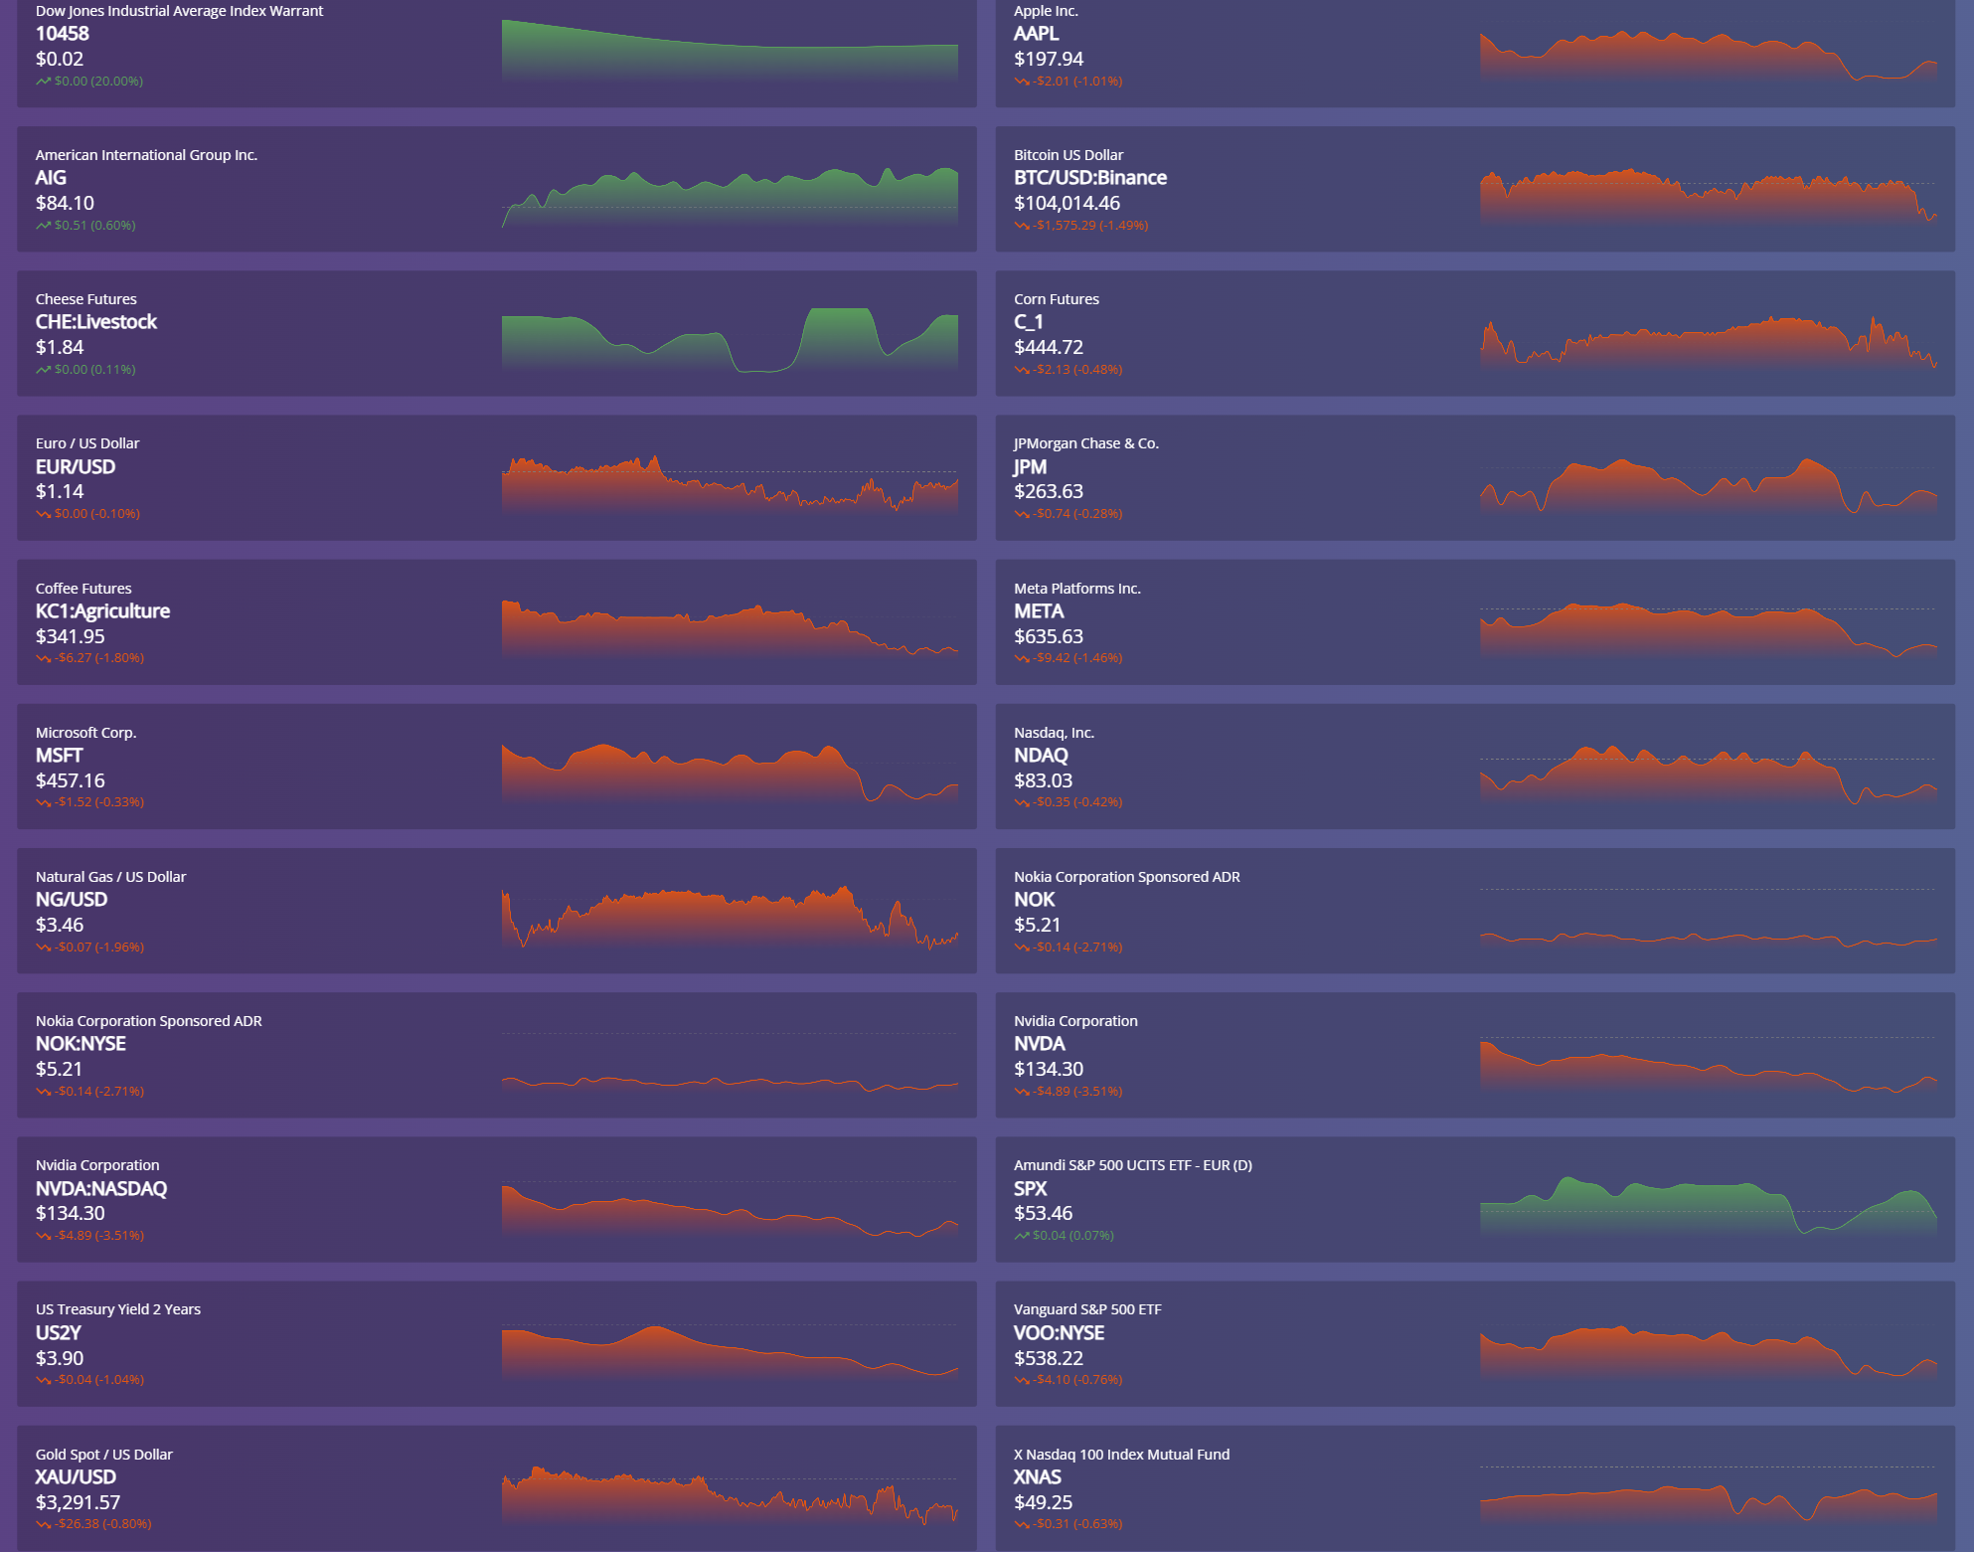Open the US2Y treasury yield ticker

[x=59, y=1333]
